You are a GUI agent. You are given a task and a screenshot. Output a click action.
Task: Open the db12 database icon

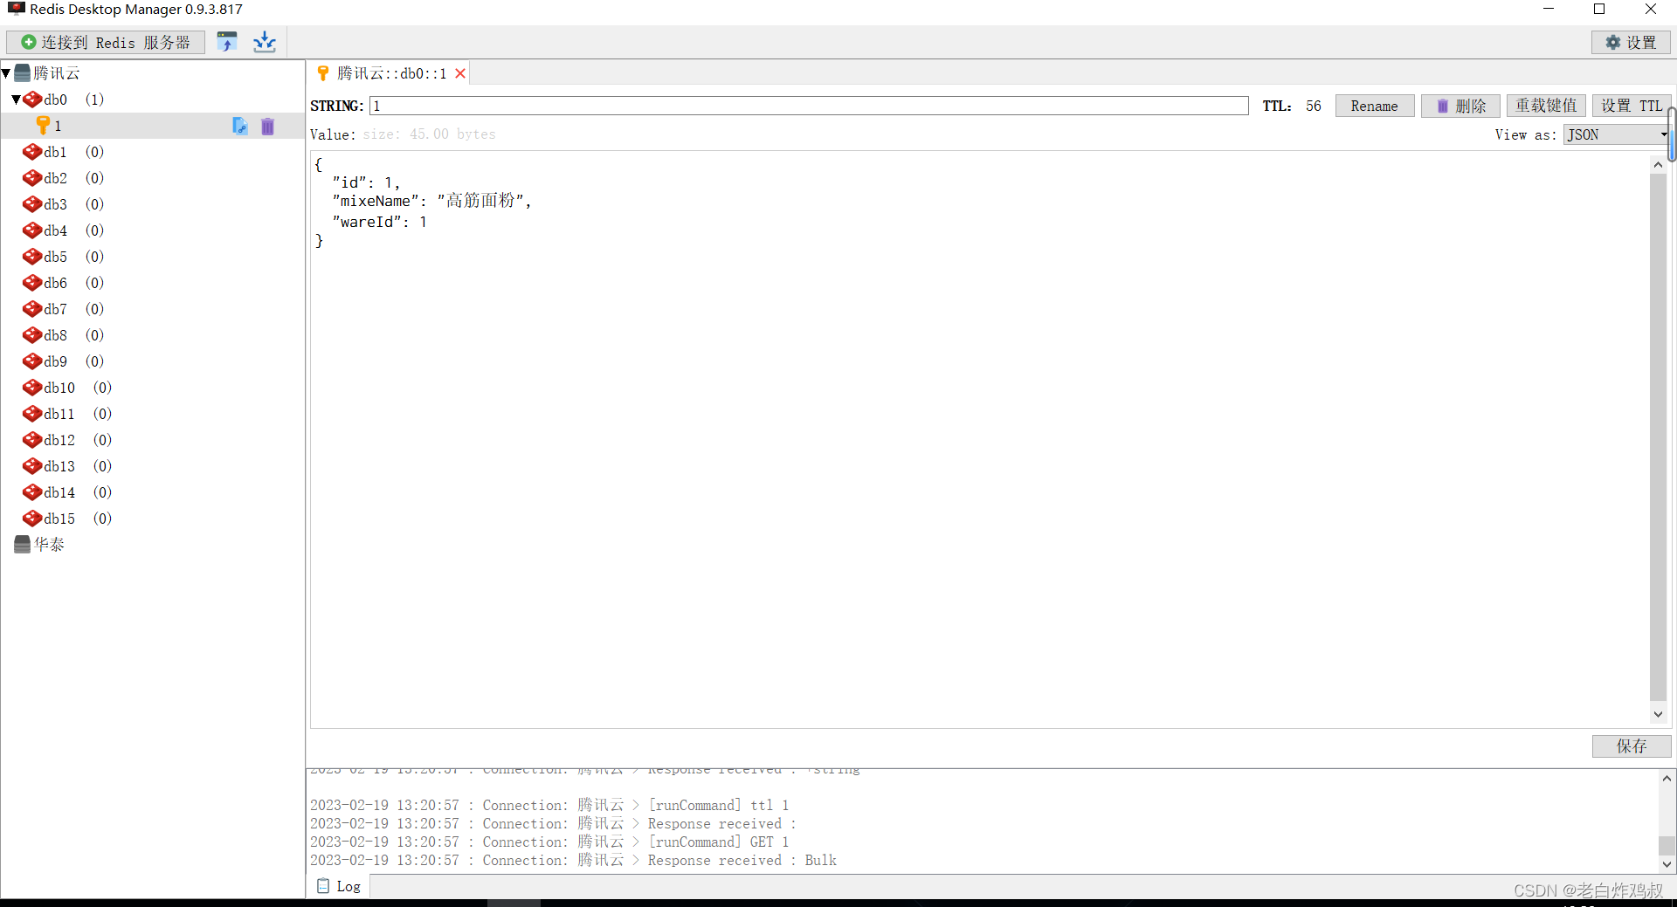click(32, 440)
